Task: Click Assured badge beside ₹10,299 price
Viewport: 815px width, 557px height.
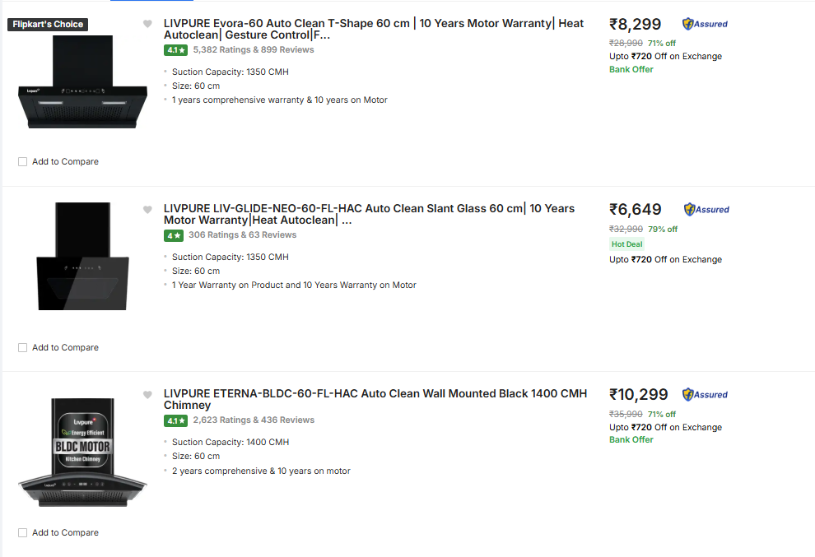Action: [x=706, y=394]
